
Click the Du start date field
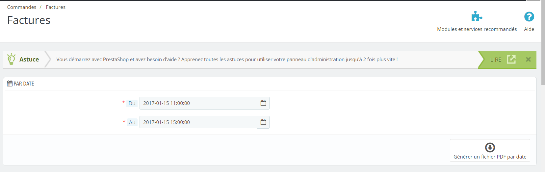(198, 103)
